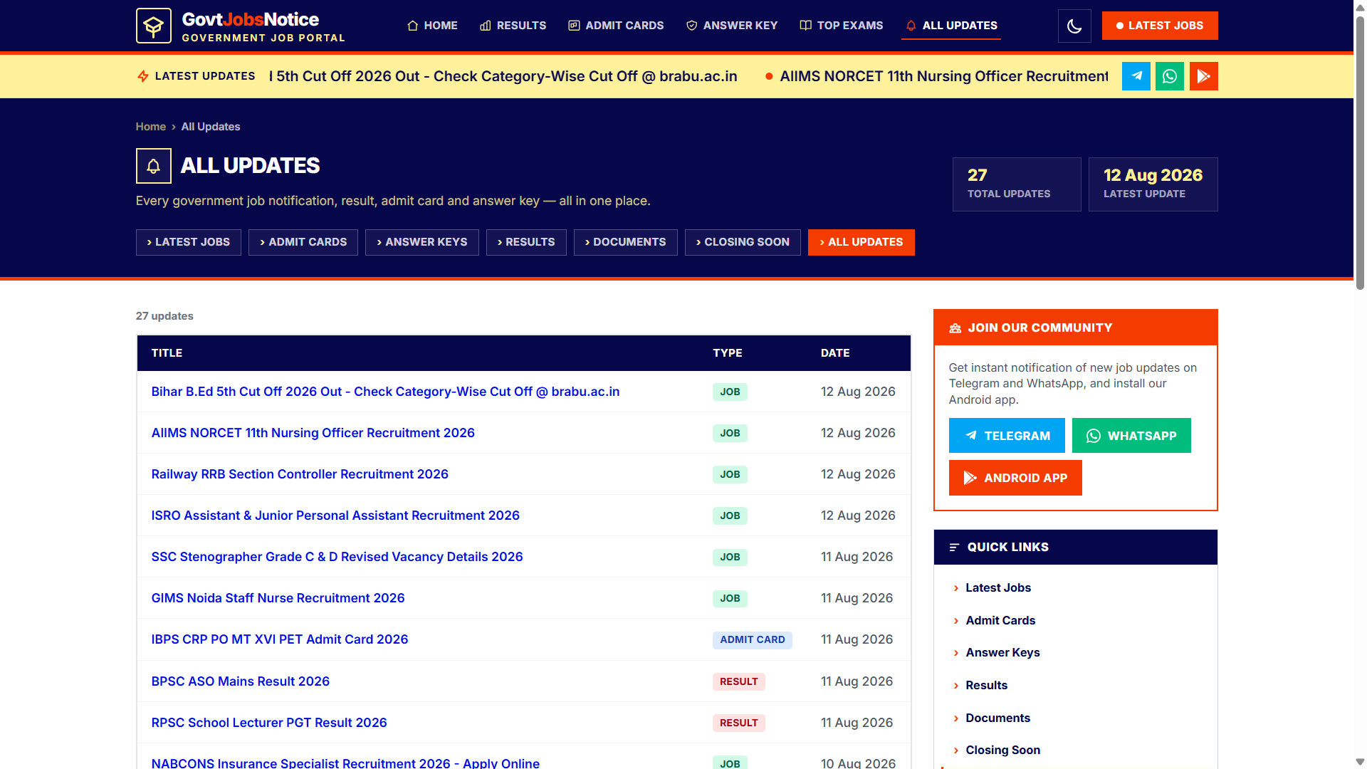This screenshot has width=1367, height=769.
Task: Open Android app icon in the updates ticker
Action: point(1204,76)
